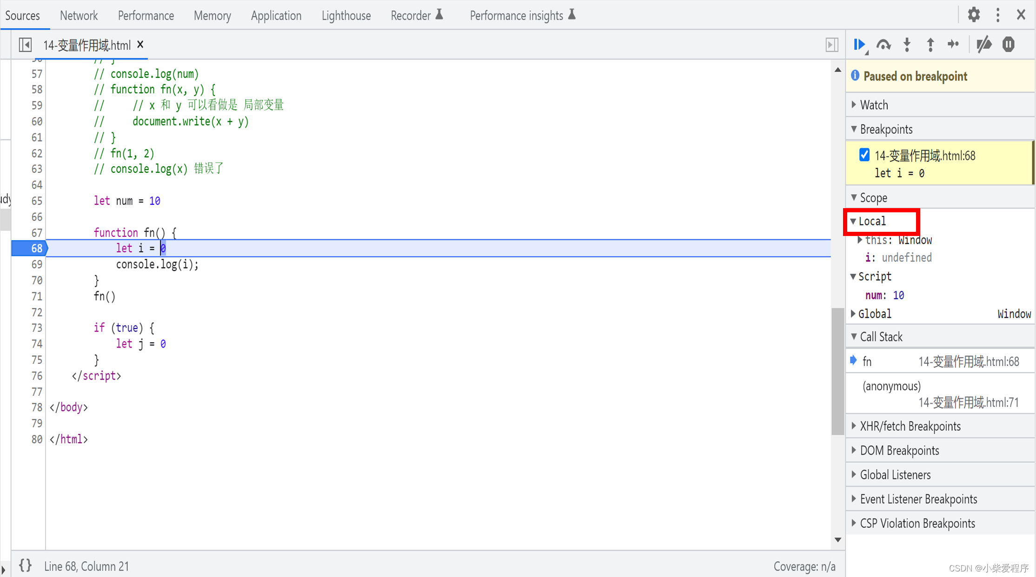The width and height of the screenshot is (1036, 577).
Task: Toggle pause on exceptions
Action: tap(1008, 45)
